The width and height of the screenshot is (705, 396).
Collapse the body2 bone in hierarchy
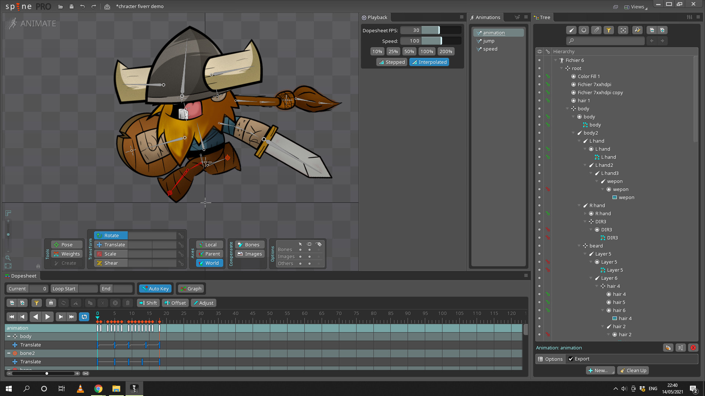574,133
